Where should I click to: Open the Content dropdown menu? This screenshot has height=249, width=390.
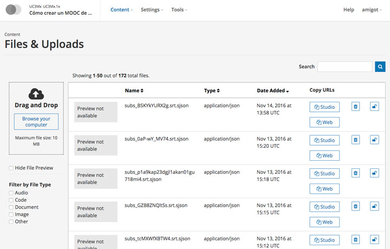[x=122, y=10]
